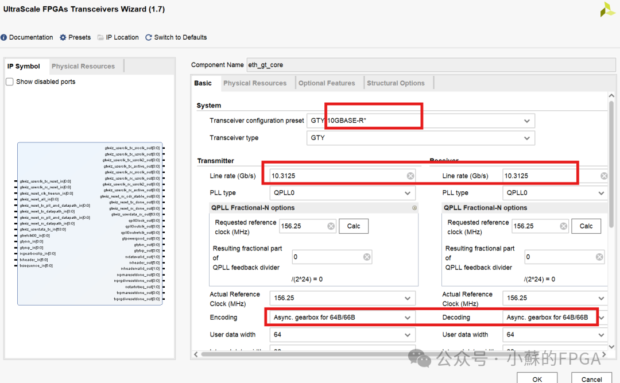Click the vertical scrollbar thumb

click(611, 164)
